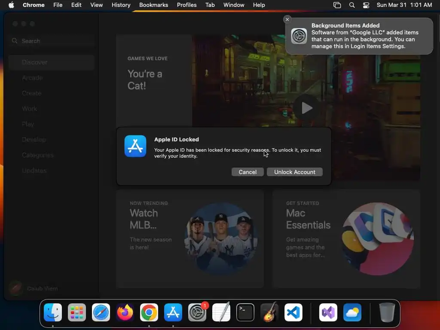Open Launchpad from the Dock
The width and height of the screenshot is (440, 330).
coord(77,312)
